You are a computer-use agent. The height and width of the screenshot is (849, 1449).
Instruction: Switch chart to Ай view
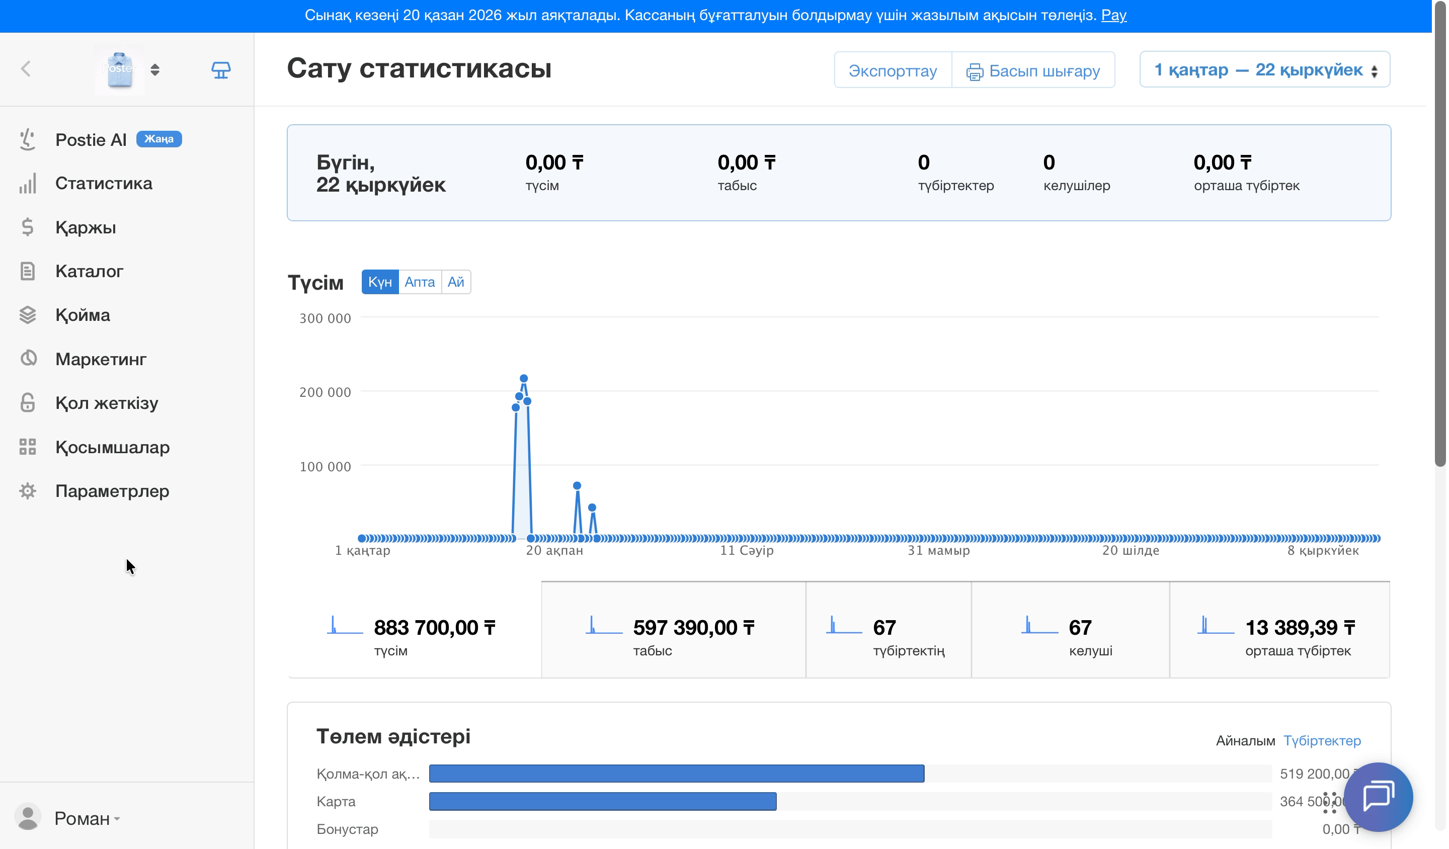click(456, 282)
